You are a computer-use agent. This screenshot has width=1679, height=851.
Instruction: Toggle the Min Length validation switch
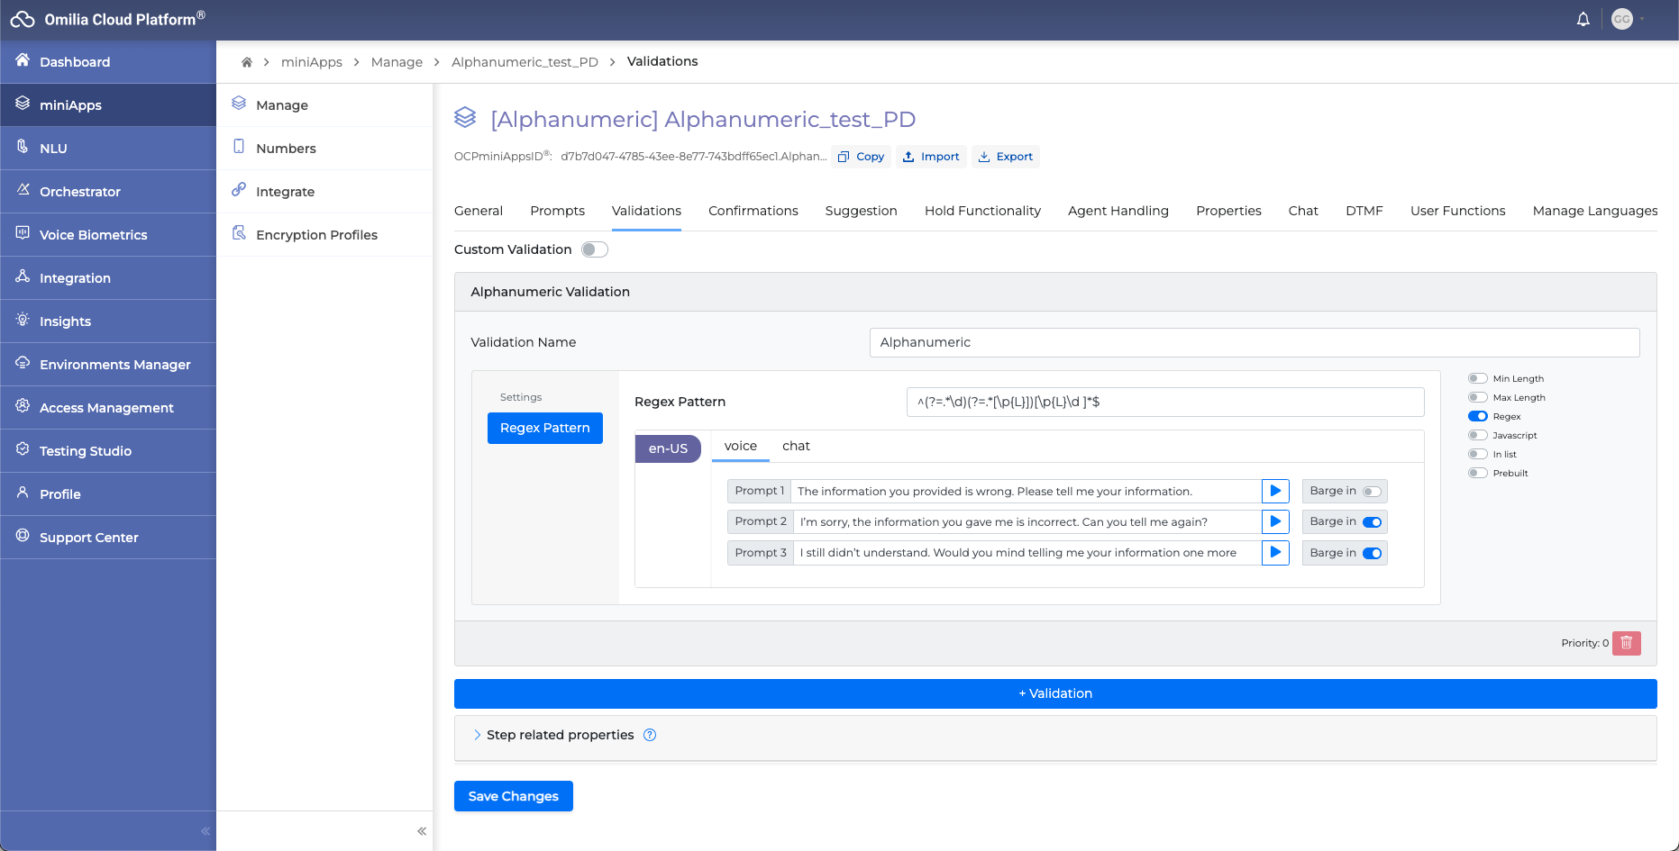(x=1477, y=379)
